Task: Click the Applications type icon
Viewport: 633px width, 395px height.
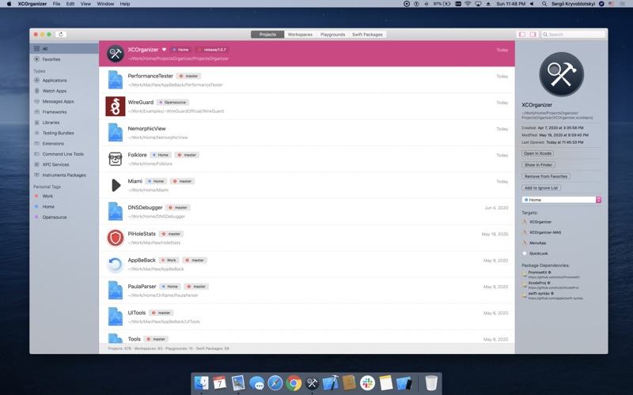Action: tap(36, 81)
